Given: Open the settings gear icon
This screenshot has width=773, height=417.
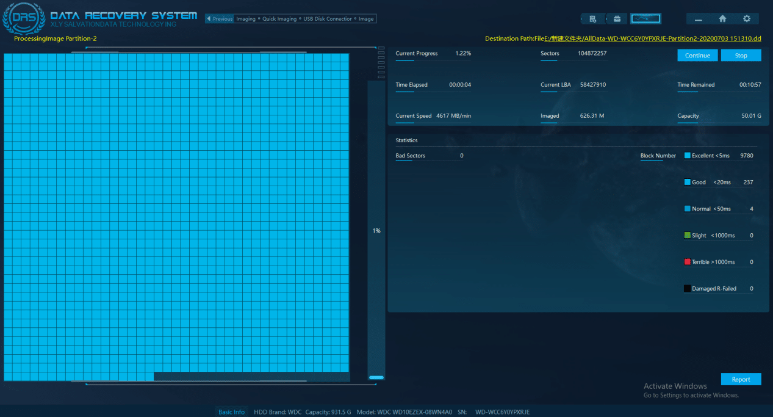Looking at the screenshot, I should coord(747,19).
